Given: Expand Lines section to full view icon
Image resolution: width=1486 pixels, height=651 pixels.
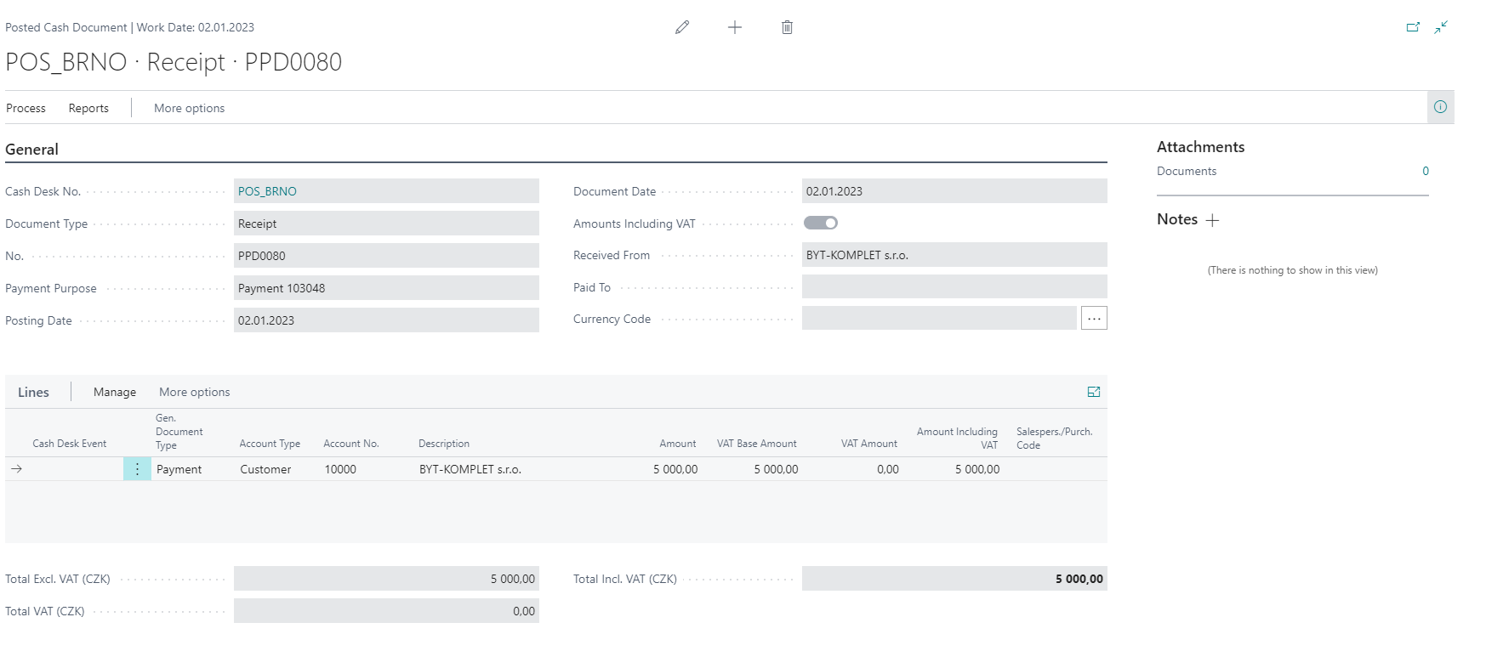Looking at the screenshot, I should 1094,392.
